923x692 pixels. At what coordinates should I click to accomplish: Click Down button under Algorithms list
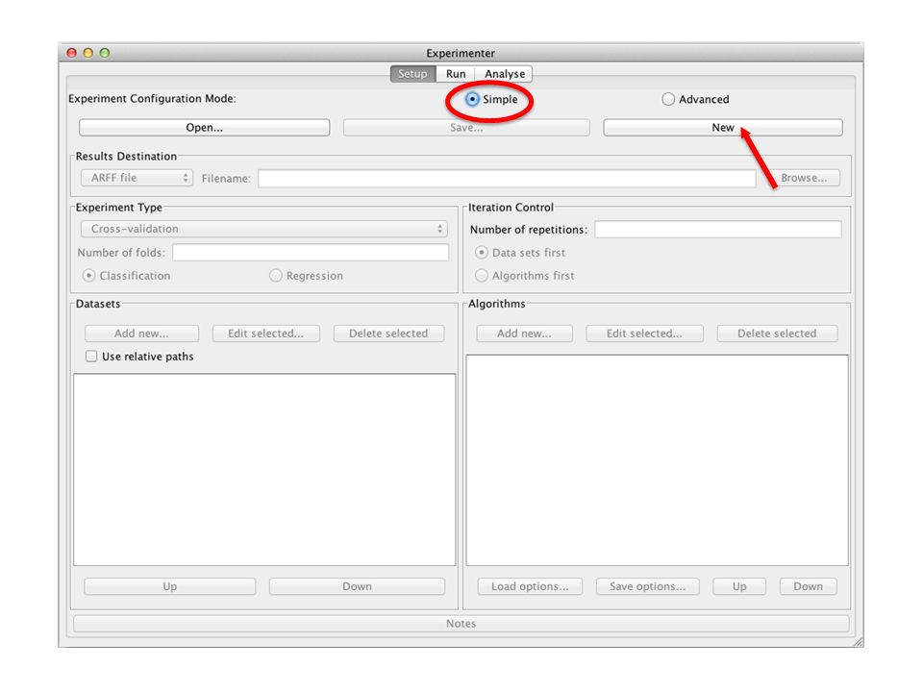click(809, 586)
